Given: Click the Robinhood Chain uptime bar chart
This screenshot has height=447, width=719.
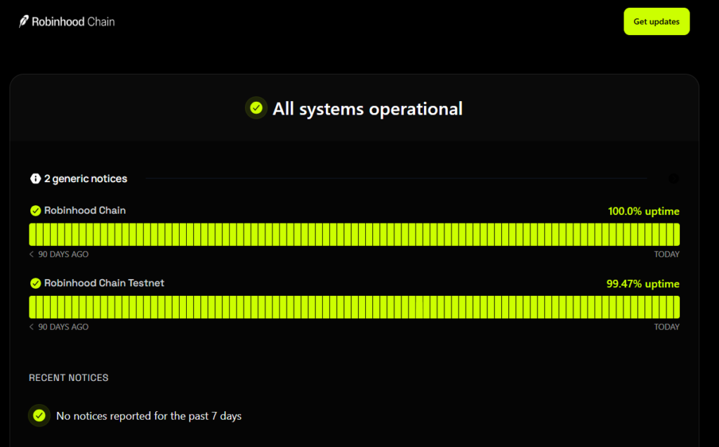Looking at the screenshot, I should (x=354, y=235).
